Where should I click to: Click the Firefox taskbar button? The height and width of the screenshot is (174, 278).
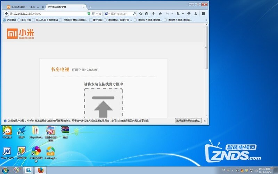tap(41, 170)
